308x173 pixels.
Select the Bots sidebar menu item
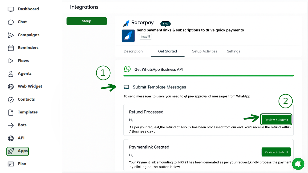22,125
